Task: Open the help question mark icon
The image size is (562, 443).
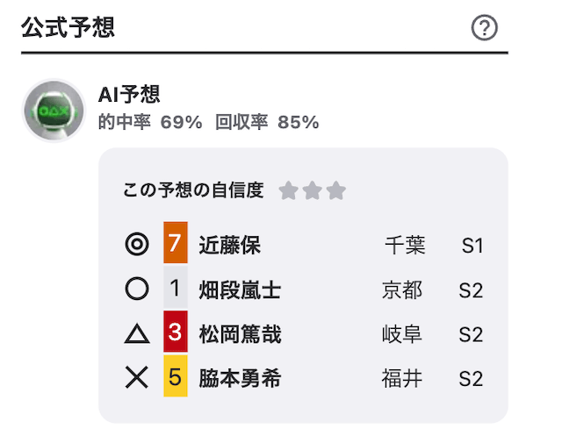Action: pyautogui.click(x=484, y=27)
